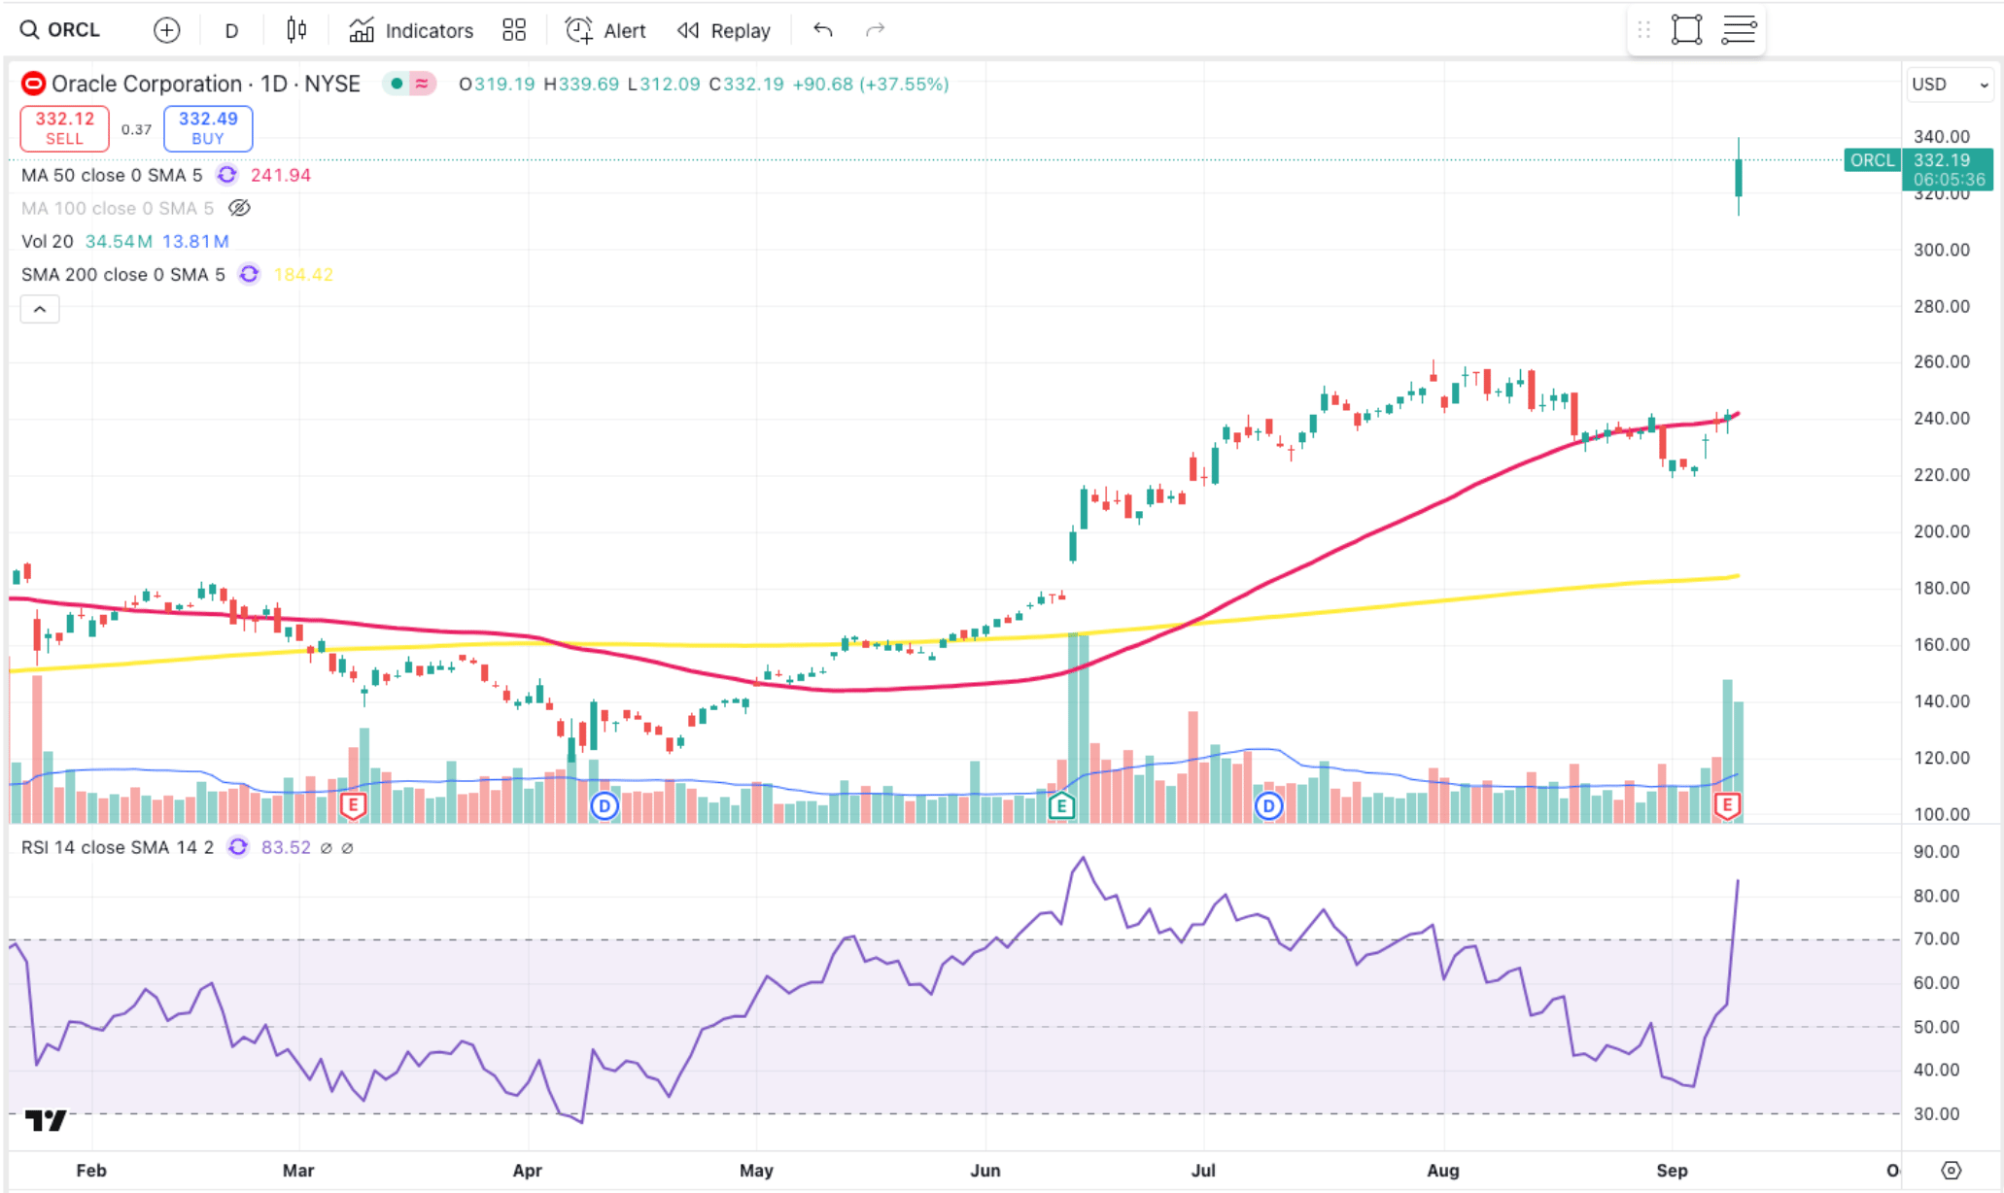2004x1193 pixels.
Task: Click the add-symbol plus icon to compare
Action: tap(167, 30)
